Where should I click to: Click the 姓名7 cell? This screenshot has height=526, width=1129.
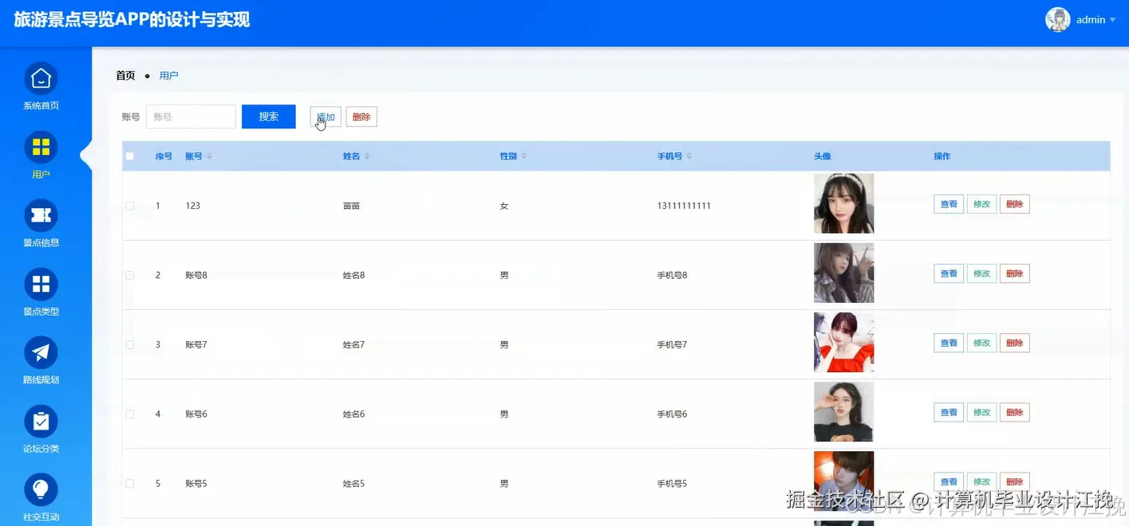pyautogui.click(x=353, y=344)
